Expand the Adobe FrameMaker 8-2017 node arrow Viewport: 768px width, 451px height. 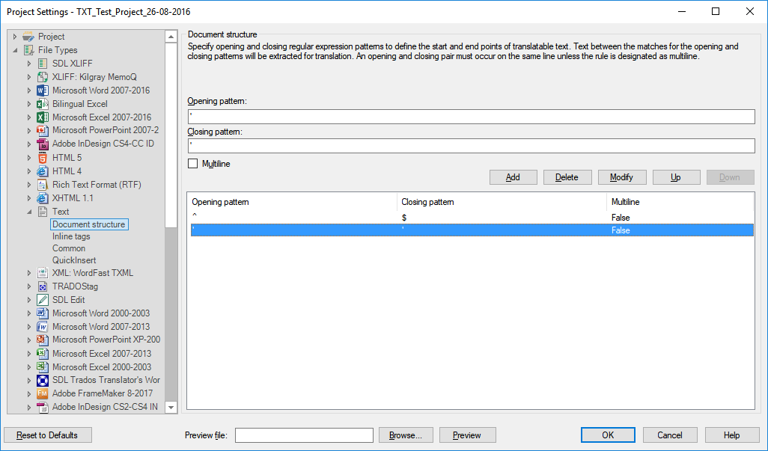pyautogui.click(x=29, y=393)
